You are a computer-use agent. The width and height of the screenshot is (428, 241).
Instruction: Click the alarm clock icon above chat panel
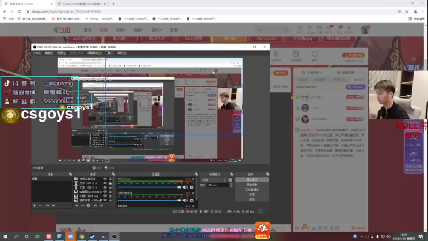coord(296,54)
